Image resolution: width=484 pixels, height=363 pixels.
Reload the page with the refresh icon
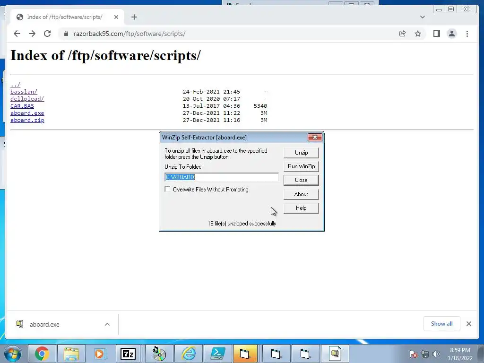tap(47, 34)
